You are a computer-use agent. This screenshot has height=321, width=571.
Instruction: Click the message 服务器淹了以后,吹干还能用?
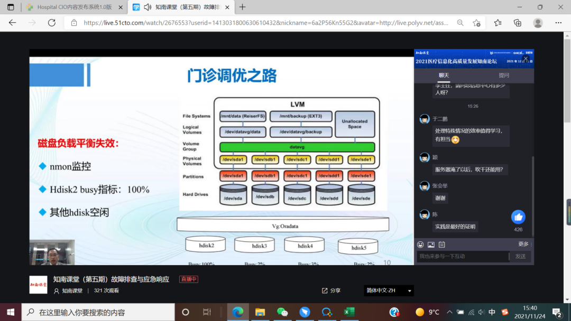click(x=469, y=169)
